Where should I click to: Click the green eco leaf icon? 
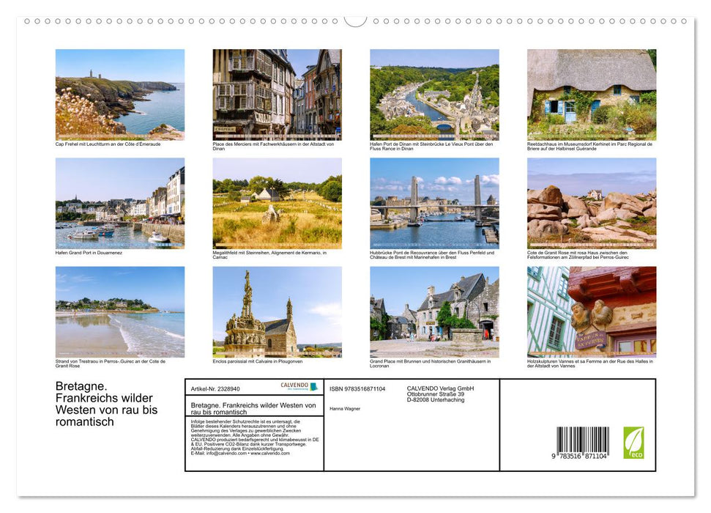pyautogui.click(x=633, y=443)
